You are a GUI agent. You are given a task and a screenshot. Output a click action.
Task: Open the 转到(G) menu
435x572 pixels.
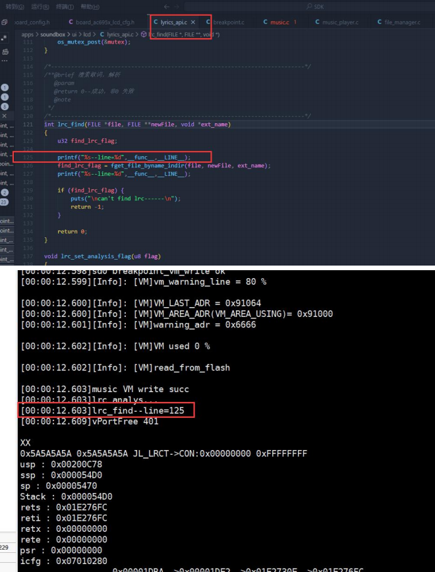(x=14, y=7)
